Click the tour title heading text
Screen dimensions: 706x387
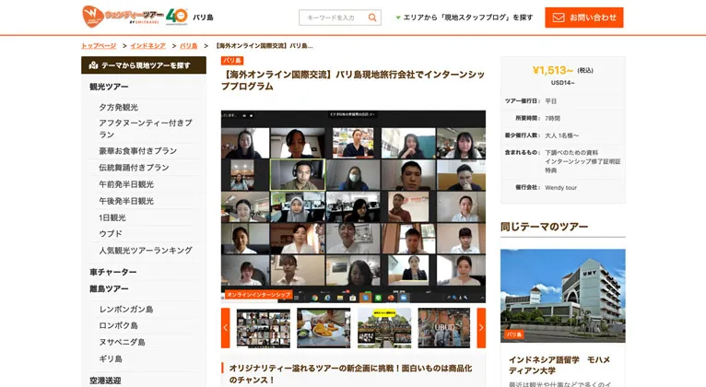[x=353, y=80]
